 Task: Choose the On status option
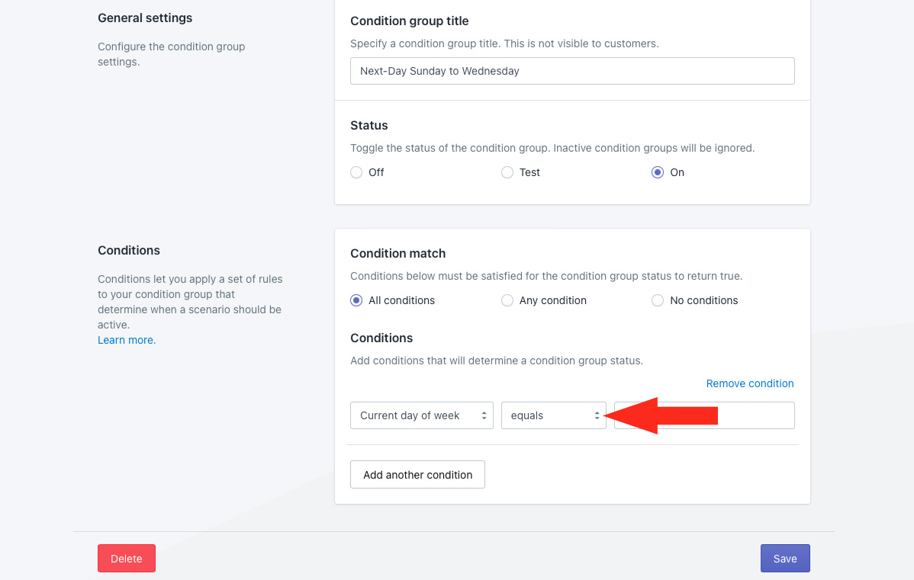tap(658, 172)
